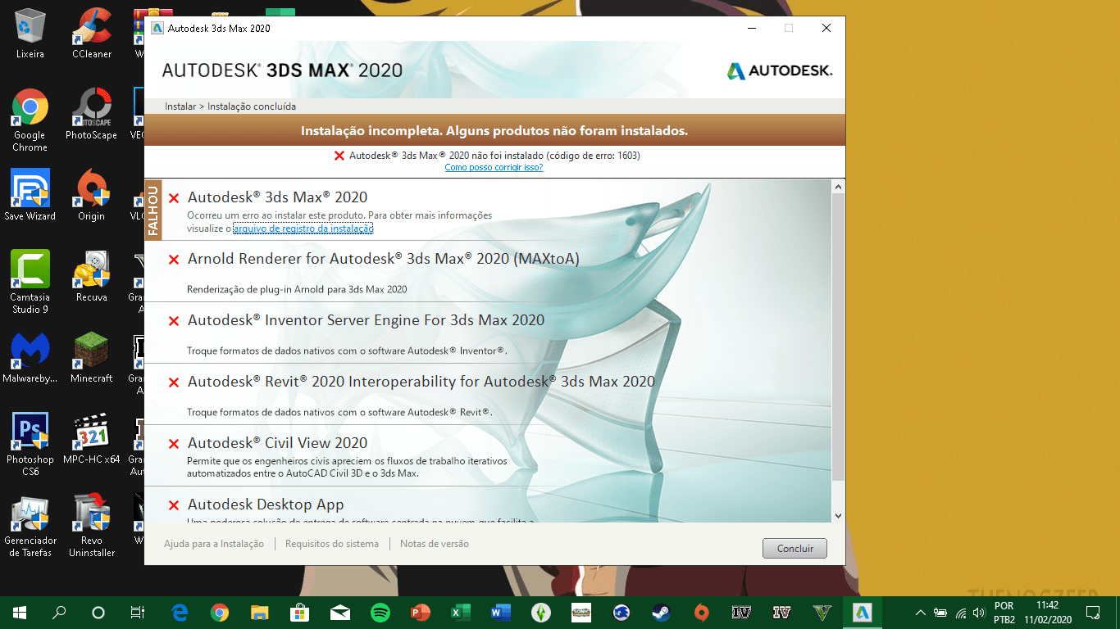Select the PhotoScape desktop shortcut
The height and width of the screenshot is (629, 1120).
click(x=92, y=115)
